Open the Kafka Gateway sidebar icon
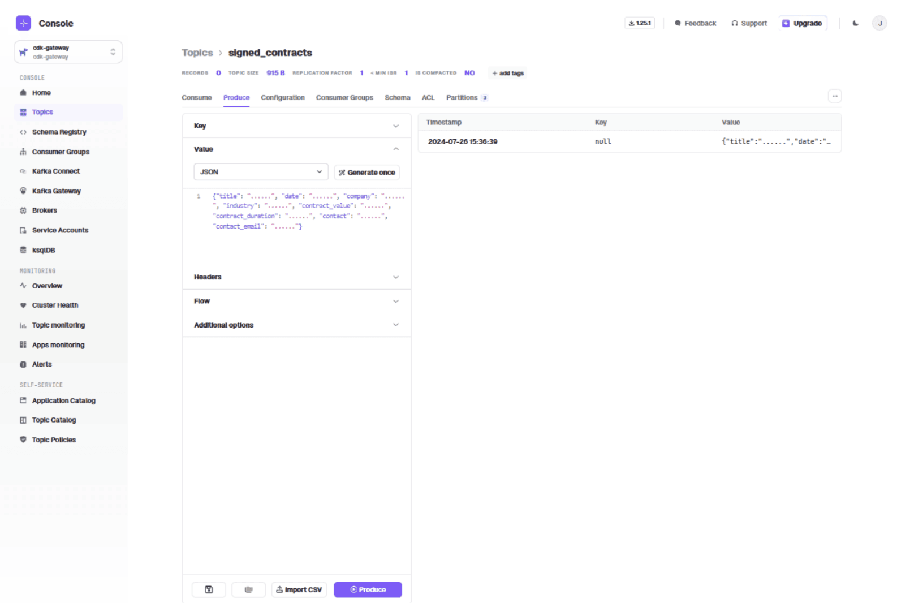897x603 pixels. pyautogui.click(x=23, y=191)
